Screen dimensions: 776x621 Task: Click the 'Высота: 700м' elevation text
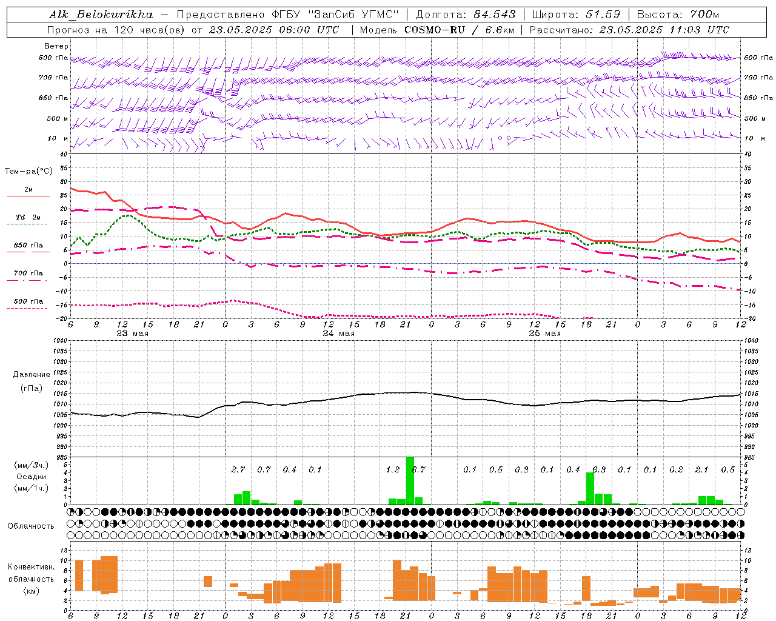click(x=678, y=15)
